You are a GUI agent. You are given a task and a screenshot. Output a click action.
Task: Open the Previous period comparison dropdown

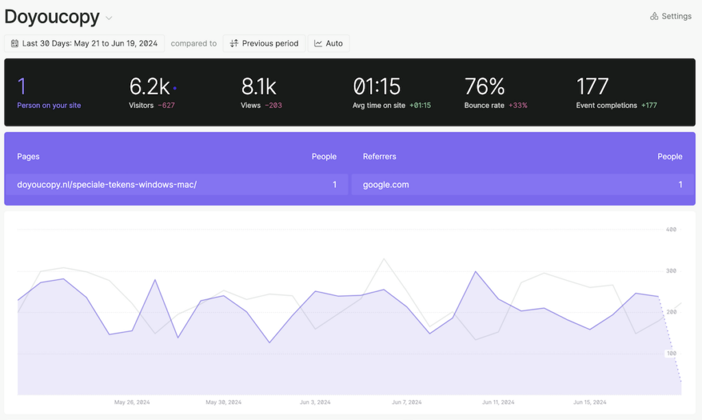264,43
